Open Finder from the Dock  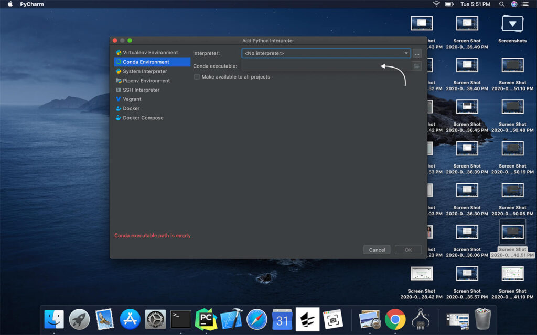click(54, 320)
